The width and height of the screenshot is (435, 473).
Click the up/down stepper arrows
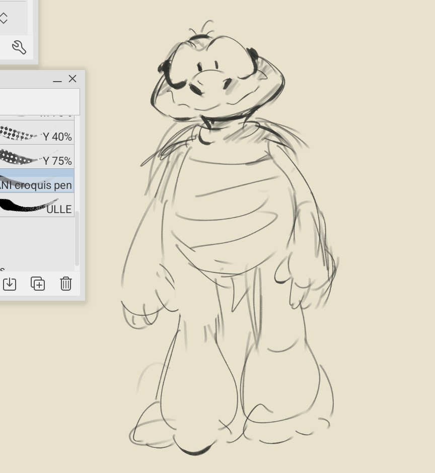tap(4, 19)
